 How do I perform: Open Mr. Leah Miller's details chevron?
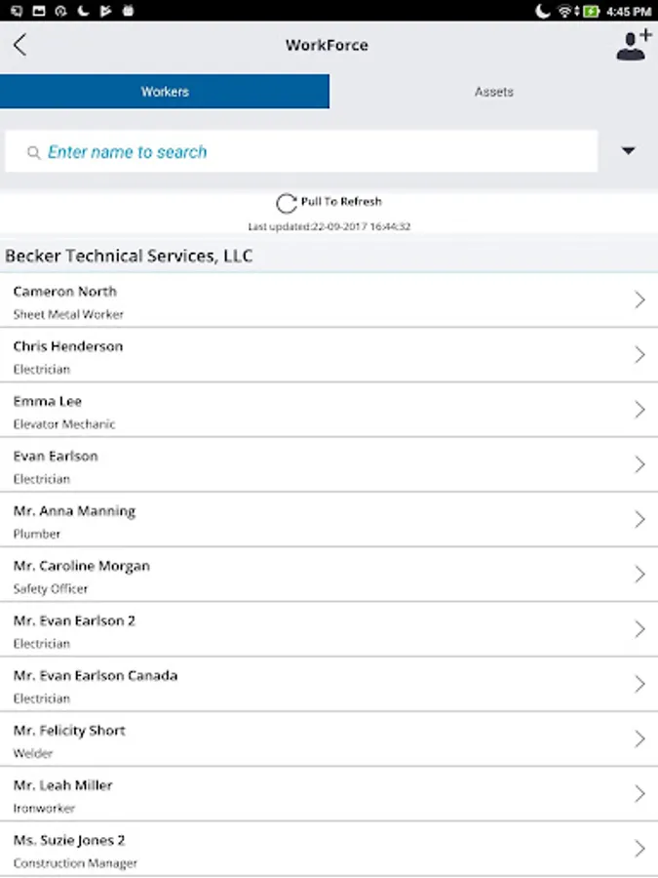click(x=639, y=794)
